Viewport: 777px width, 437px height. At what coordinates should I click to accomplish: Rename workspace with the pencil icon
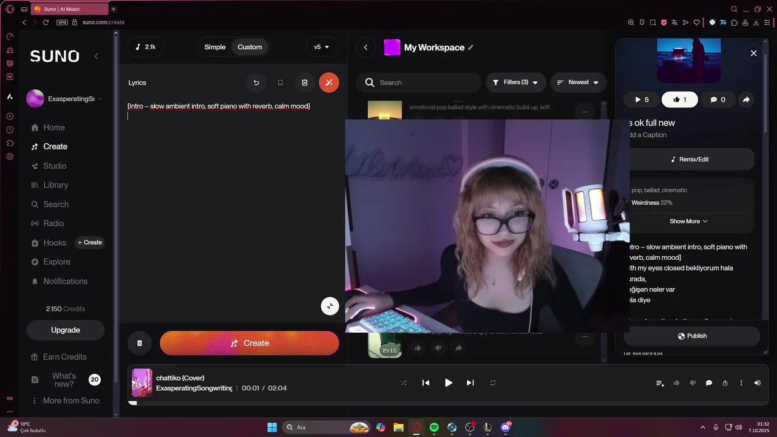pos(470,47)
